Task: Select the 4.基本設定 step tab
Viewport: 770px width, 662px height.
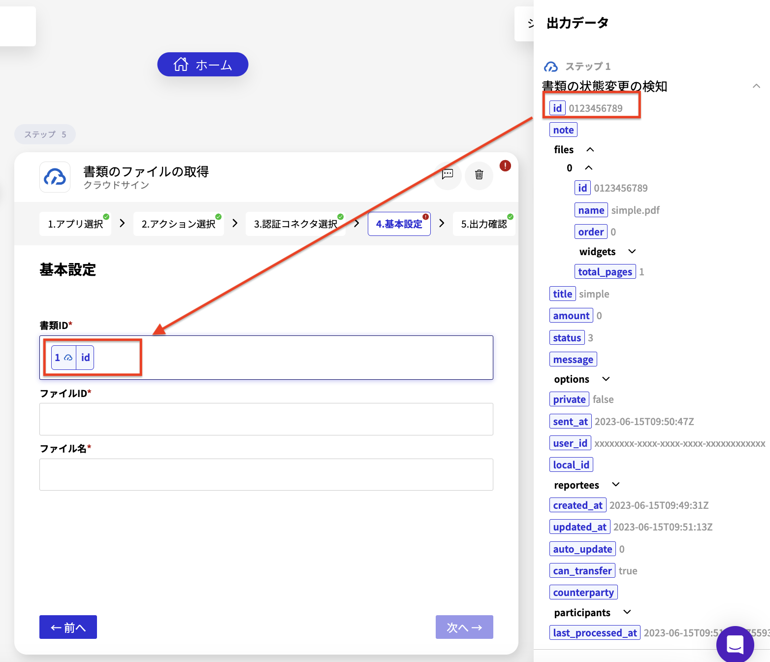Action: tap(399, 224)
